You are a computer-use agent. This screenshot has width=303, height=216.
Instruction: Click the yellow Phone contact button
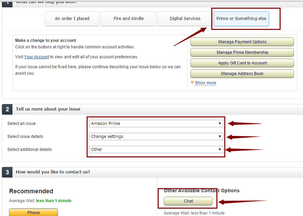tap(33, 212)
